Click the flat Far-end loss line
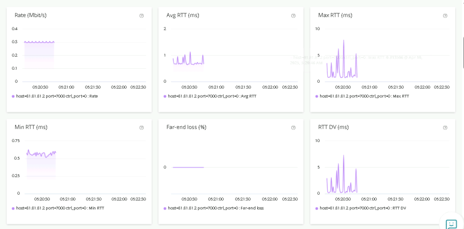Viewport: 464px width, 229px height. tap(188, 167)
